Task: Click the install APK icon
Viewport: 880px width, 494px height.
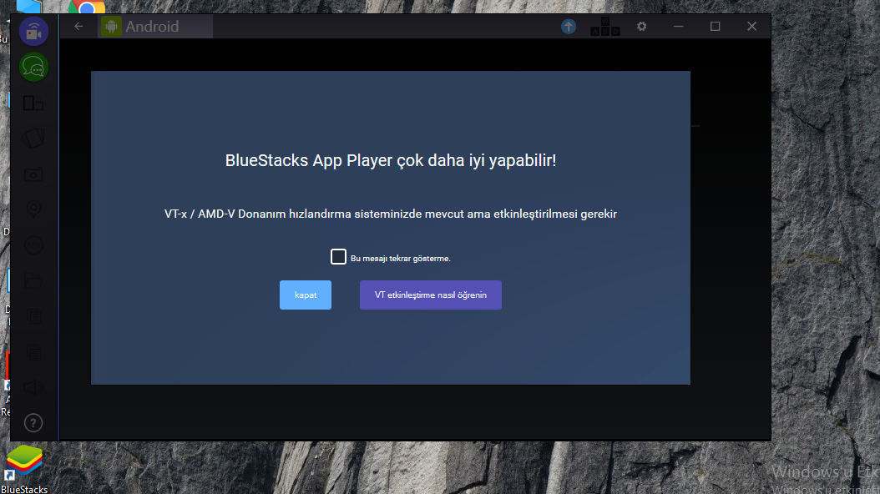Action: [x=33, y=245]
